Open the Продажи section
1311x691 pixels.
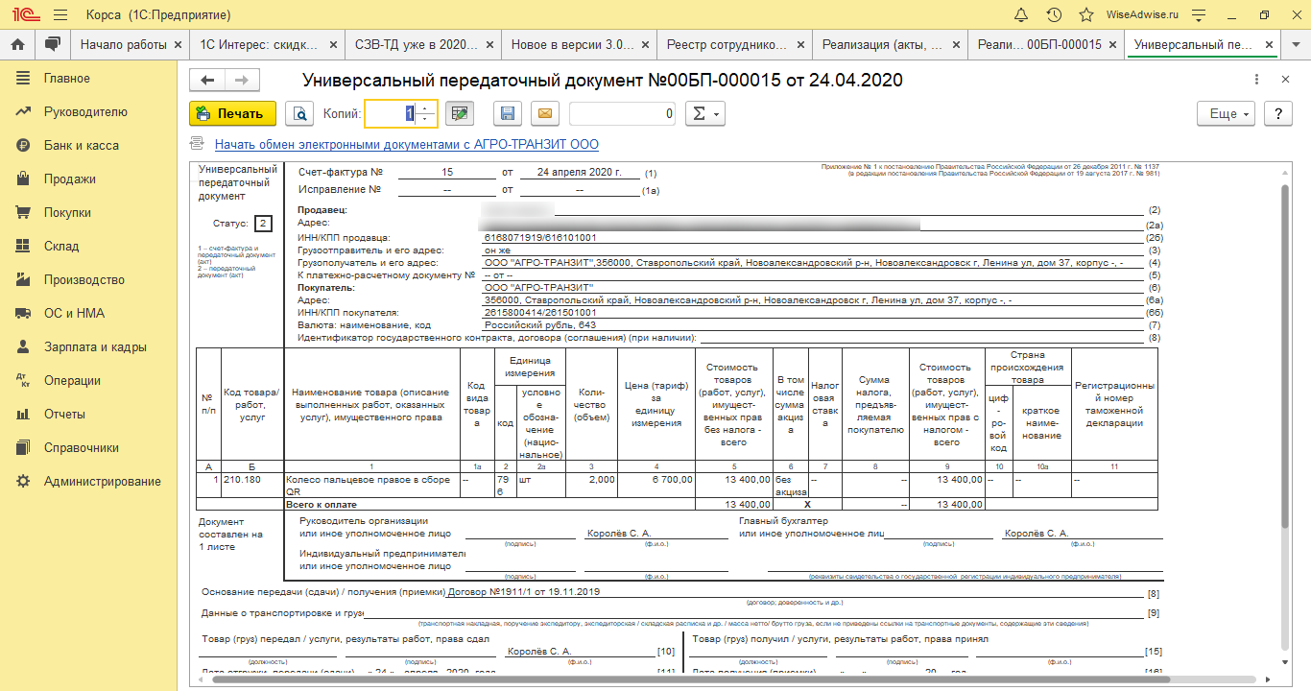69,179
